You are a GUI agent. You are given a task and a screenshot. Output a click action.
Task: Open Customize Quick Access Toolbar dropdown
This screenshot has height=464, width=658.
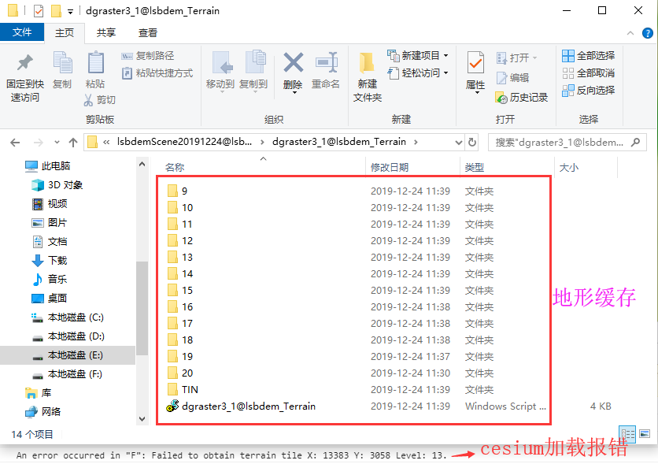pos(71,11)
